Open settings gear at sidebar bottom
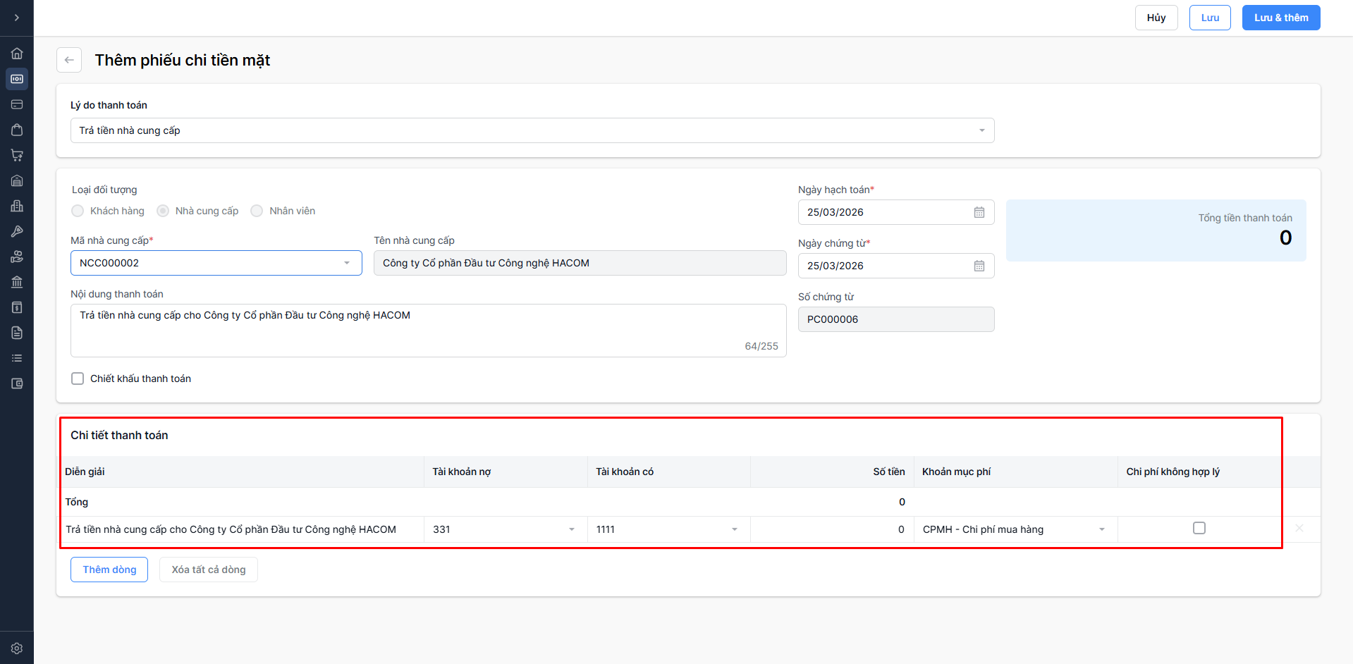1353x664 pixels. 17,648
